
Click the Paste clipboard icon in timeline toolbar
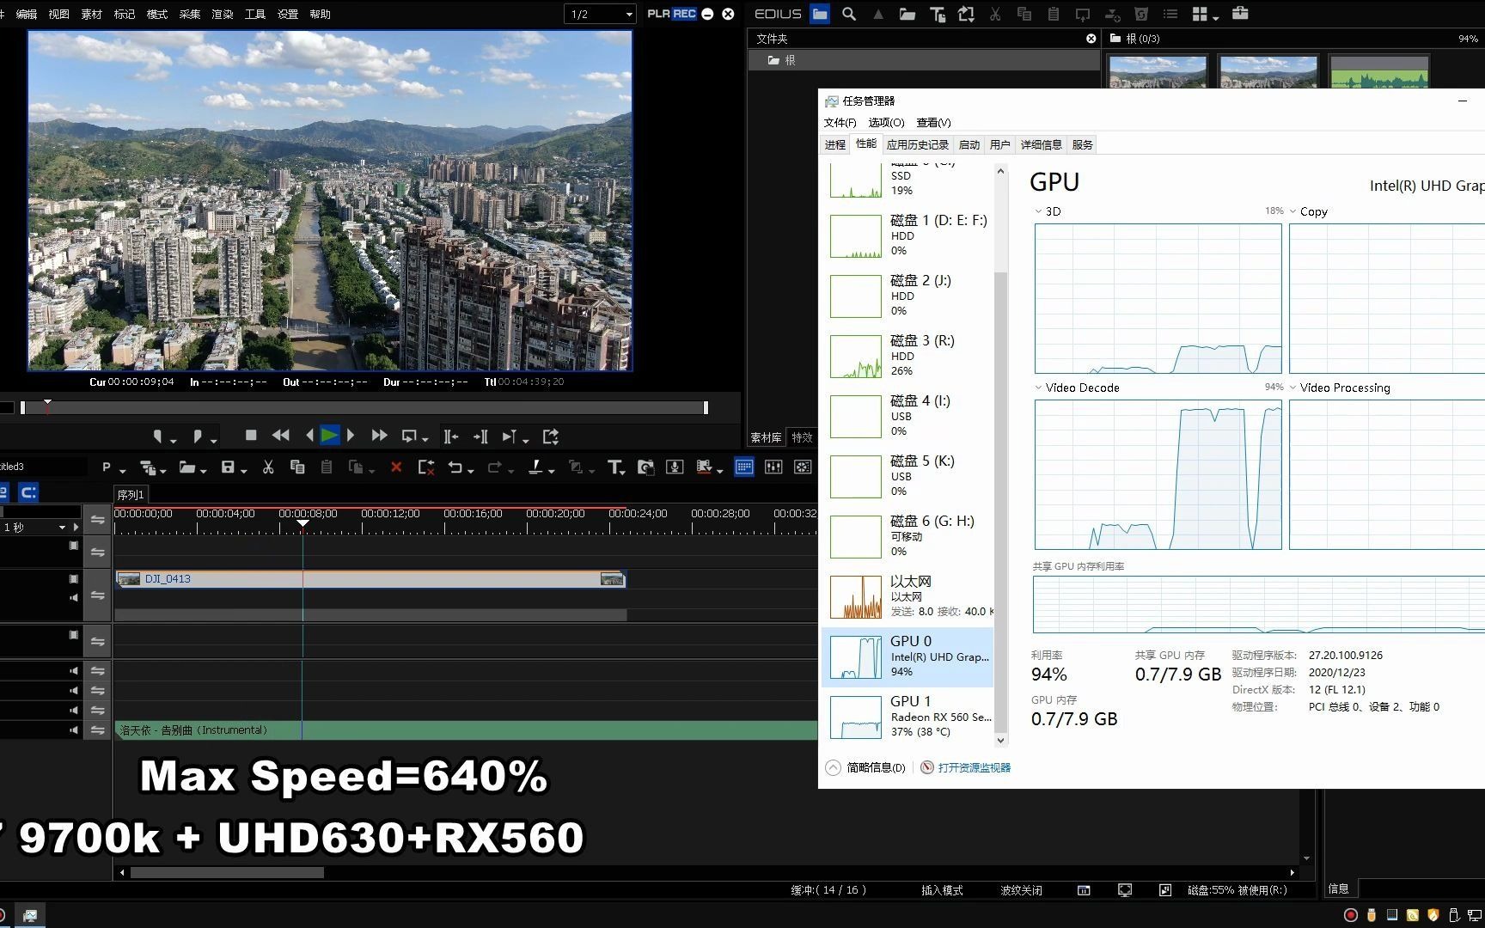326,467
